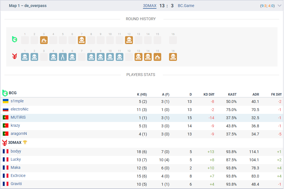The height and width of the screenshot is (189, 284).
Task: Open BC.Game team link in header
Action: click(186, 6)
